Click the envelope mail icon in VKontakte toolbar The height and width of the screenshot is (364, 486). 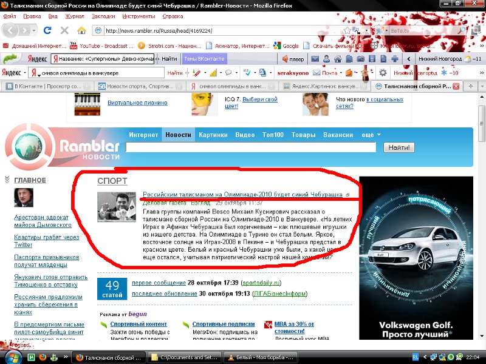(x=315, y=59)
